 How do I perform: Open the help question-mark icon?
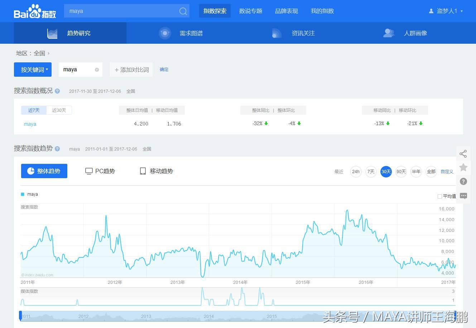click(x=463, y=181)
